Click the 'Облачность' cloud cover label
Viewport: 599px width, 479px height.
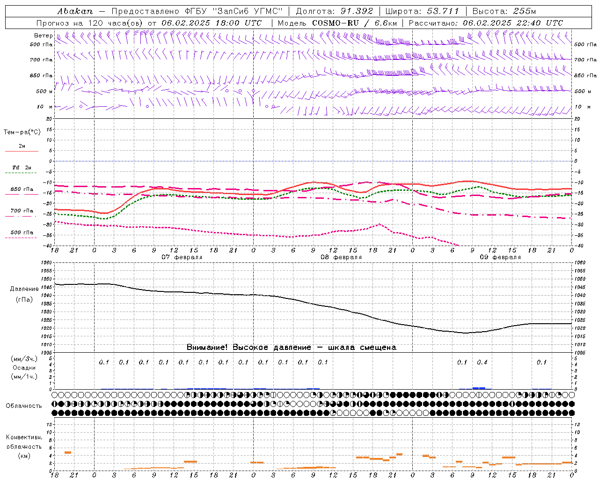[24, 406]
